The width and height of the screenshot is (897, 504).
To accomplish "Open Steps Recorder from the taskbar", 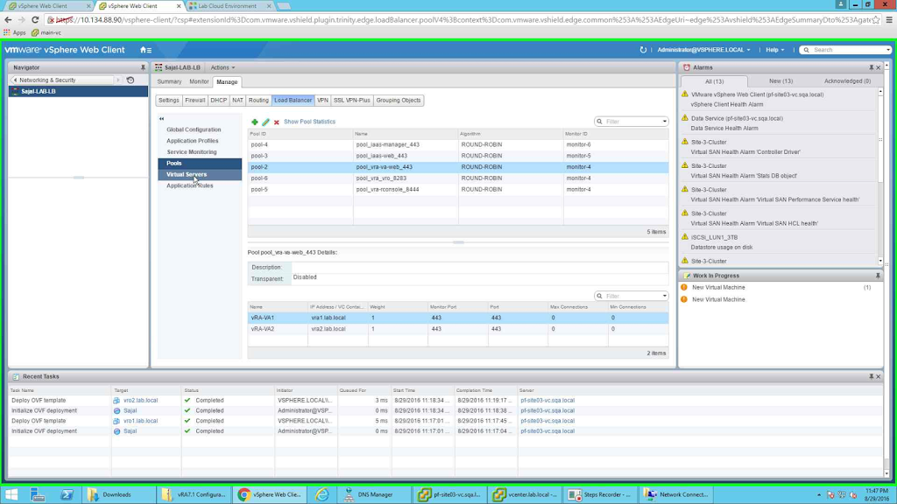I will (x=600, y=494).
